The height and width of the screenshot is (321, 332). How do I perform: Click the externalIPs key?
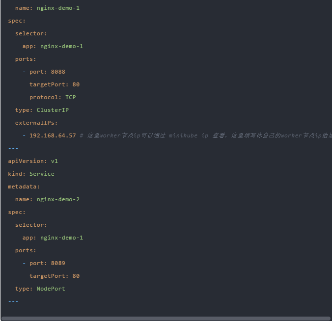(36, 123)
